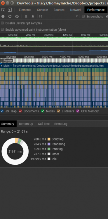
Task: Click the load profile upload icon
Action: (26, 16)
